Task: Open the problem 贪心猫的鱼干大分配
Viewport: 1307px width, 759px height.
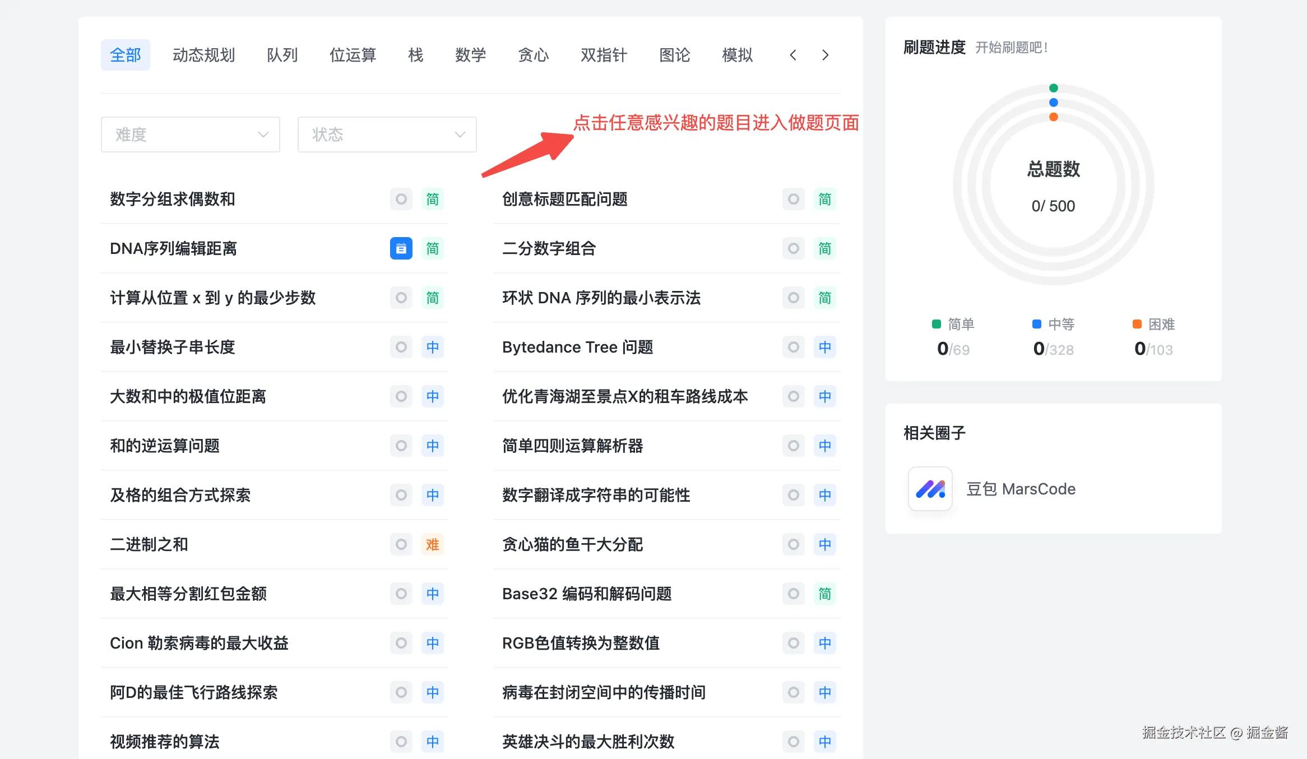Action: coord(572,544)
